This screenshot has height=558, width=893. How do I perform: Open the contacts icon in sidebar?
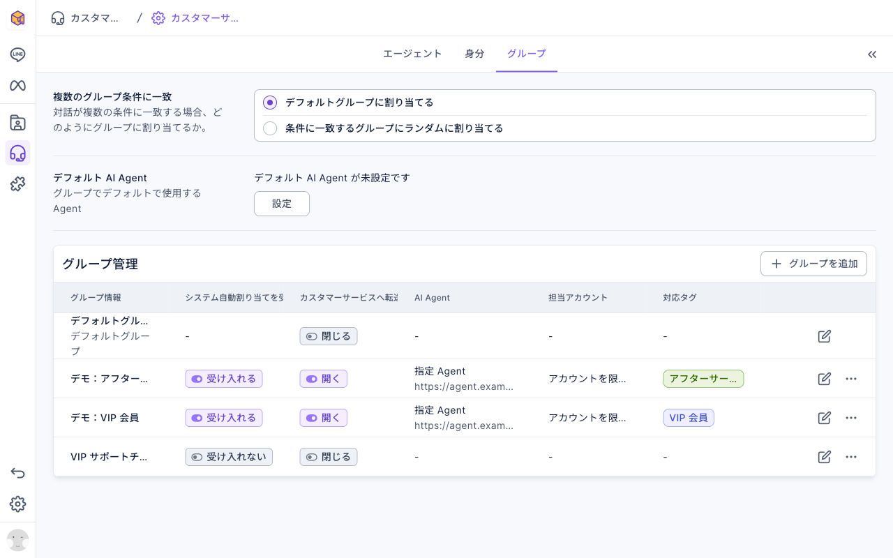click(x=17, y=123)
